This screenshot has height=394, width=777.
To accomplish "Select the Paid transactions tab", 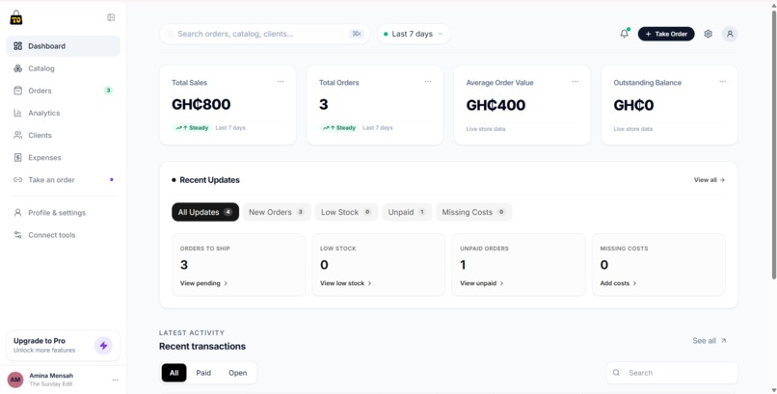I will tap(203, 373).
